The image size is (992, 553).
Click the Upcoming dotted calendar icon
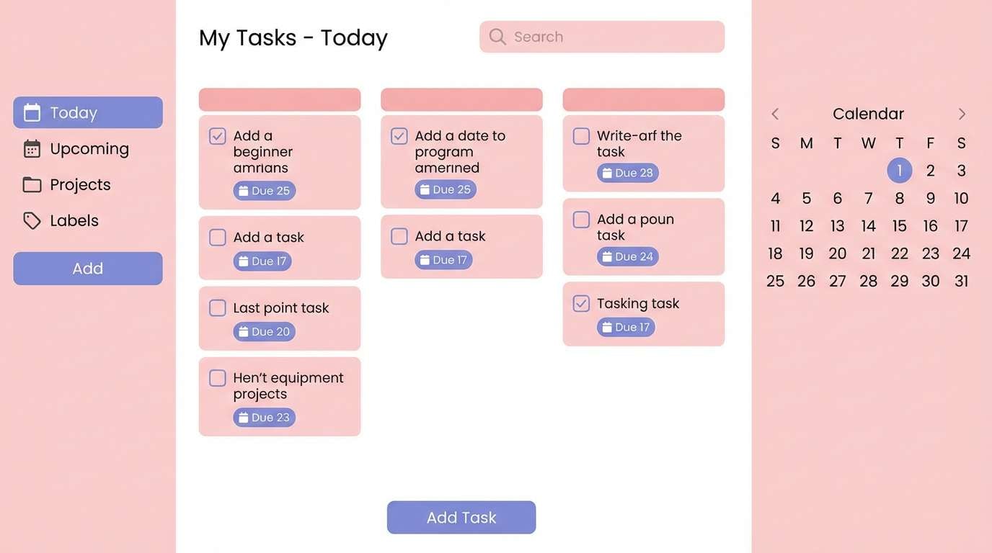point(32,148)
